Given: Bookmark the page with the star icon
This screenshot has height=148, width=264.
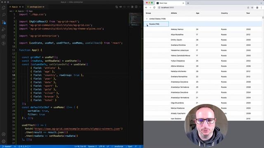Looking at the screenshot, I should click(x=252, y=7).
